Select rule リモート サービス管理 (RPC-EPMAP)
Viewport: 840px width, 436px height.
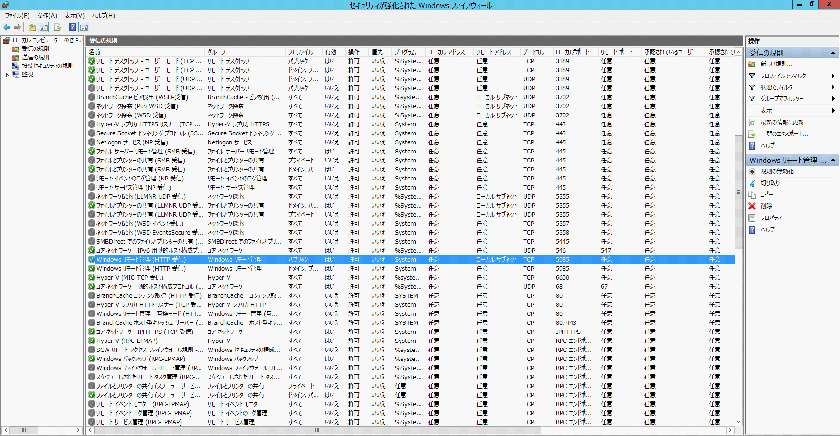pyautogui.click(x=410, y=422)
